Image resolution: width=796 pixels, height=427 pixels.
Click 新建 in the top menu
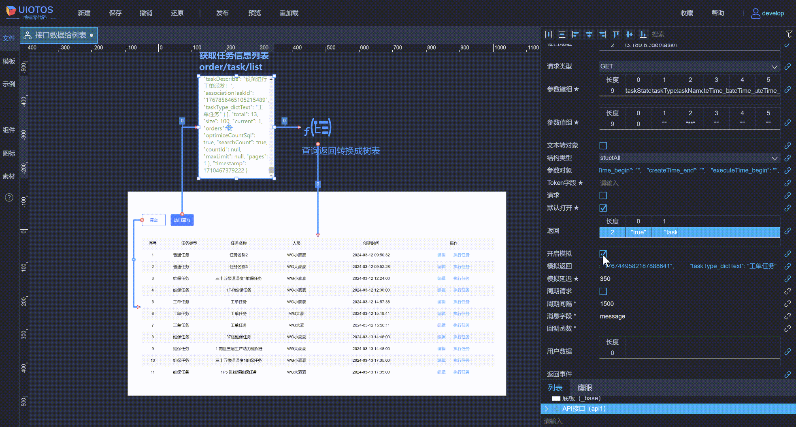(84, 13)
